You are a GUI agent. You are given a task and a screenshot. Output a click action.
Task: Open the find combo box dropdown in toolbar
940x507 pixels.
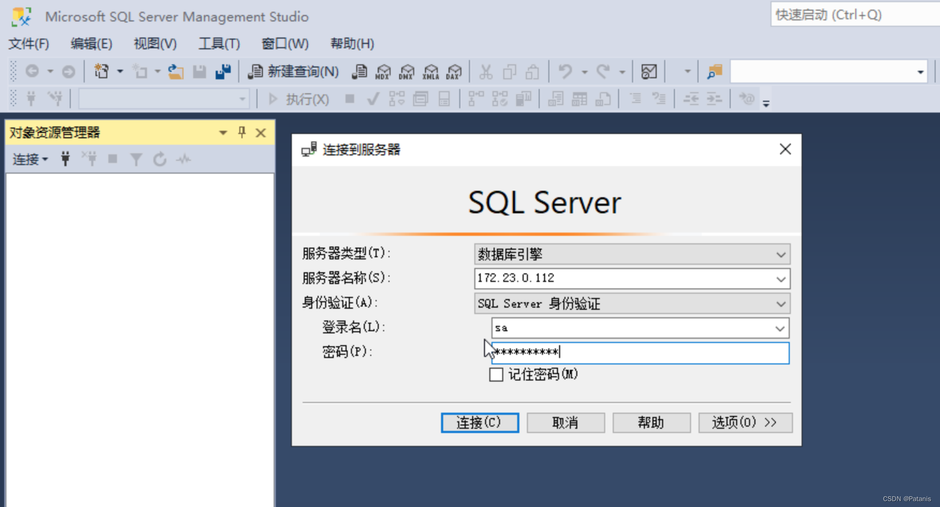pos(921,72)
